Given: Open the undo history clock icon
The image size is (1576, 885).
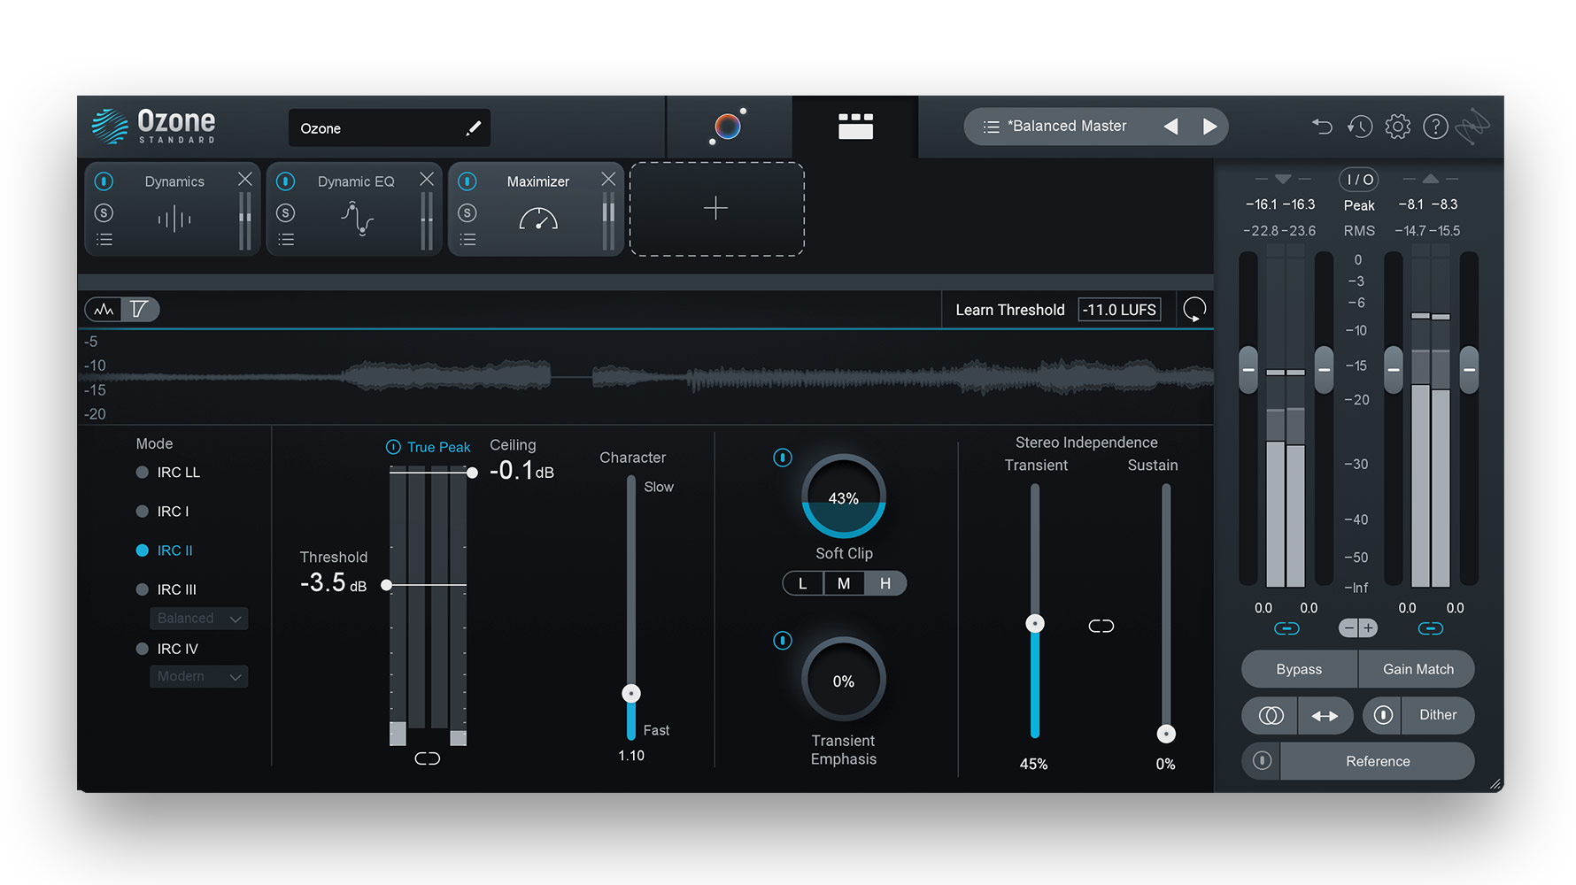Looking at the screenshot, I should point(1360,127).
